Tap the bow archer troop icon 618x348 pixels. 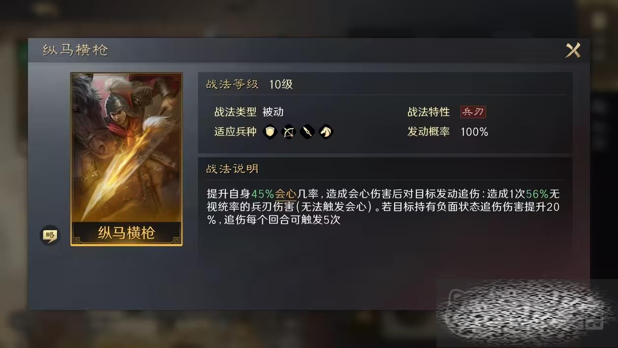coord(288,131)
